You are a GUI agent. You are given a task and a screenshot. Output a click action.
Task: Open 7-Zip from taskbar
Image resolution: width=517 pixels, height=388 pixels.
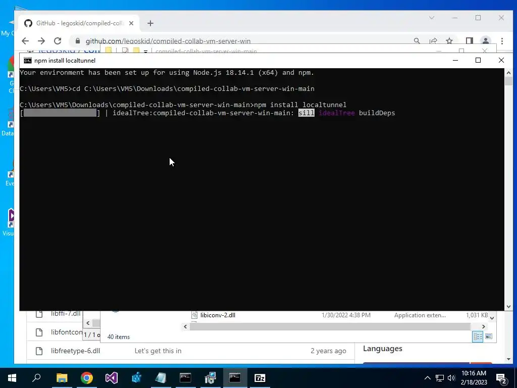[x=260, y=378]
